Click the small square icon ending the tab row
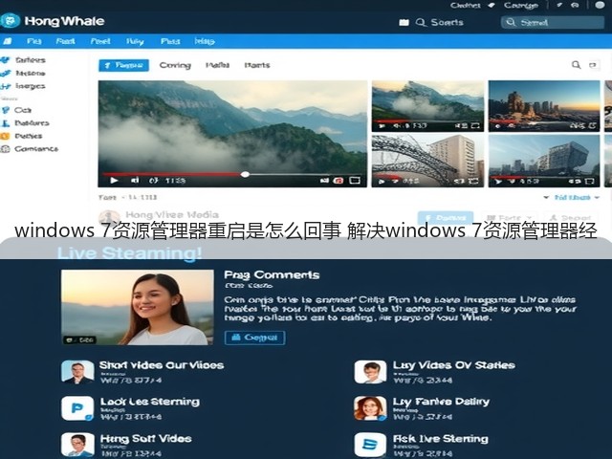This screenshot has width=612, height=459. pos(594,65)
